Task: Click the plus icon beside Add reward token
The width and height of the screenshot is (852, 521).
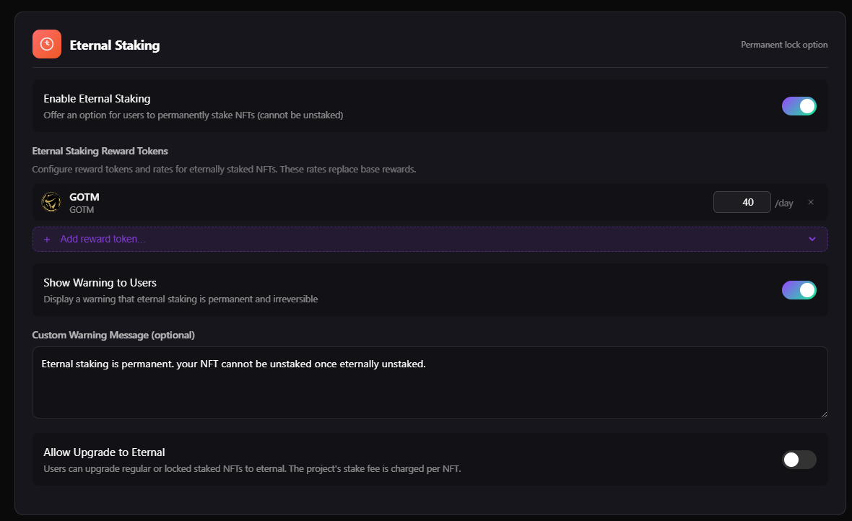Action: [x=47, y=240]
